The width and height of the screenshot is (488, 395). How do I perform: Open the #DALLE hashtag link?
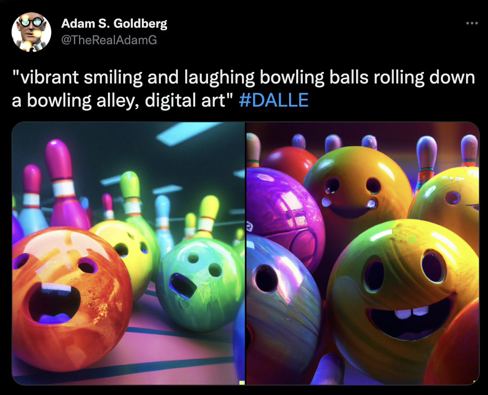point(273,100)
